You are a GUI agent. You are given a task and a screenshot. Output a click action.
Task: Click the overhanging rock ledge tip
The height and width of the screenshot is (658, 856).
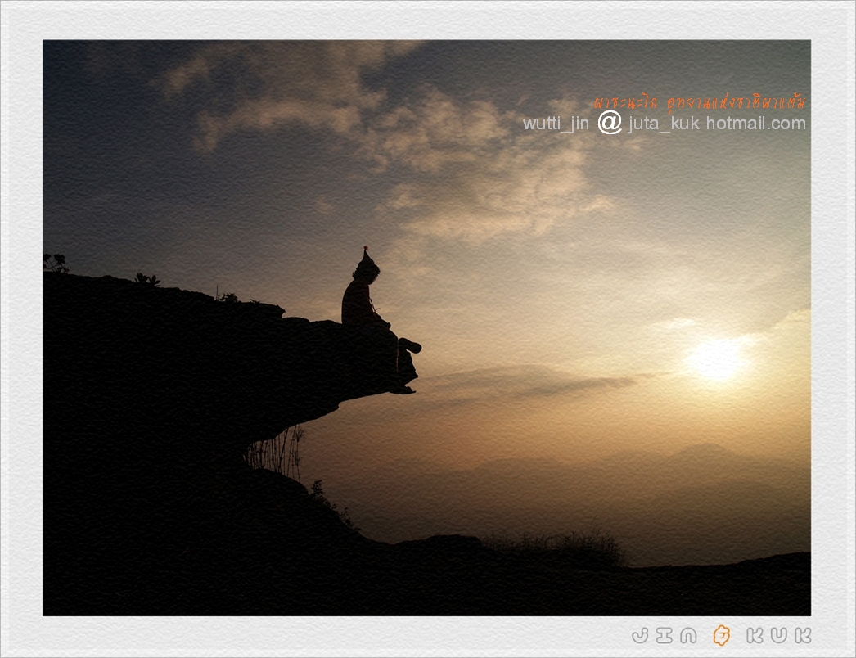coord(385,385)
